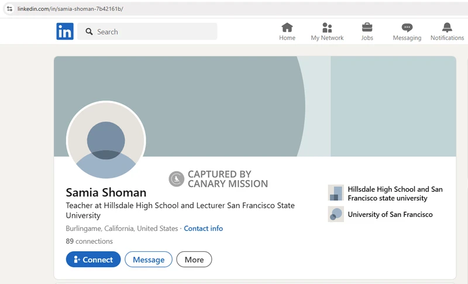Click the Canary Mission watermark icon
This screenshot has height=284, width=468.
pyautogui.click(x=176, y=179)
